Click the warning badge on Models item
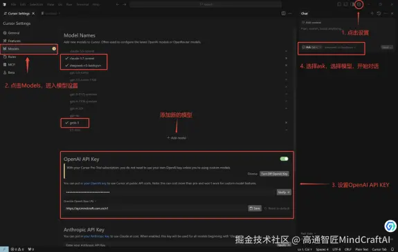Screen dimensions: 398x252 54,48
